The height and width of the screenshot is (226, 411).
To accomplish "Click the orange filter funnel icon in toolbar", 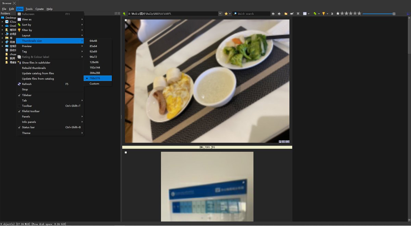I will [323, 14].
